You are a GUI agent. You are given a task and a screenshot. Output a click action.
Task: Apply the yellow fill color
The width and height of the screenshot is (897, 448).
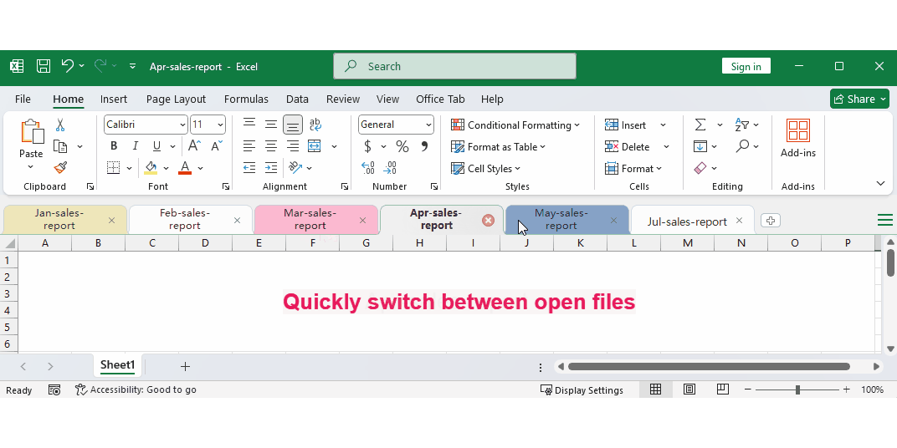tap(151, 168)
